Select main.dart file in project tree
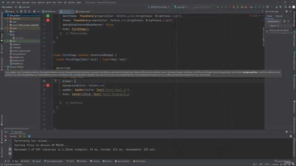 pyautogui.click(x=18, y=38)
